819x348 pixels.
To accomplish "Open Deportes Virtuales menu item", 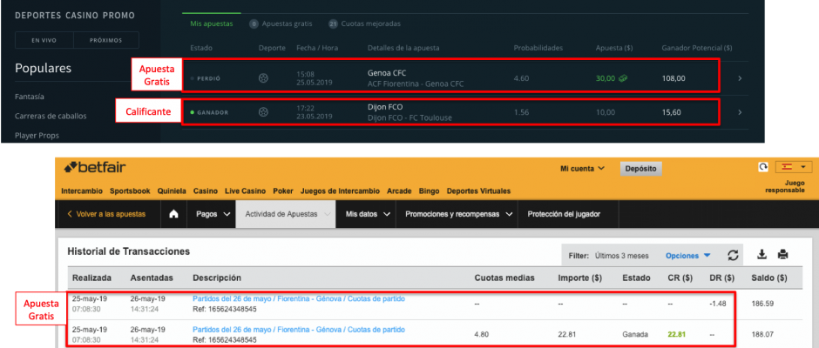I will (x=478, y=191).
